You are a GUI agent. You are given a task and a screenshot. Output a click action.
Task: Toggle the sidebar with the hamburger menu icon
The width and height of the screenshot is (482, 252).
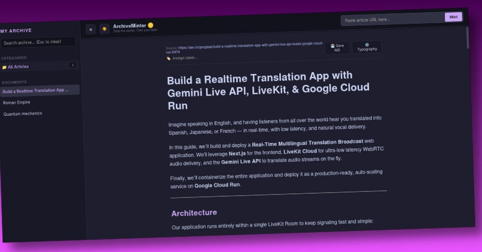tap(91, 29)
